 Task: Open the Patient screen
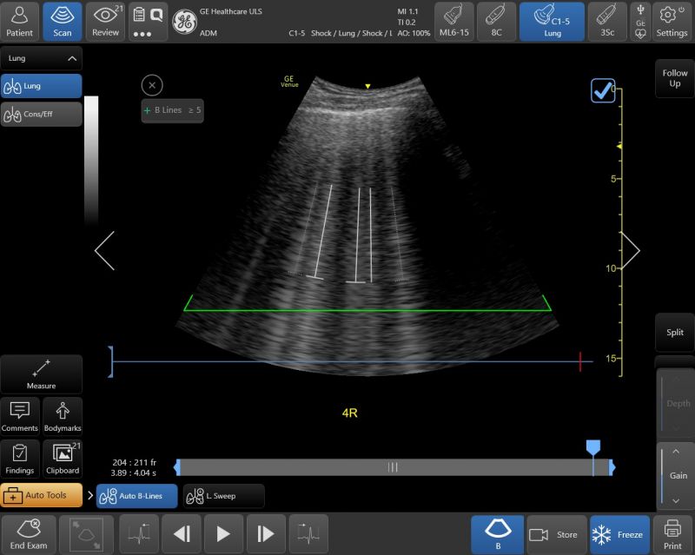tap(19, 21)
